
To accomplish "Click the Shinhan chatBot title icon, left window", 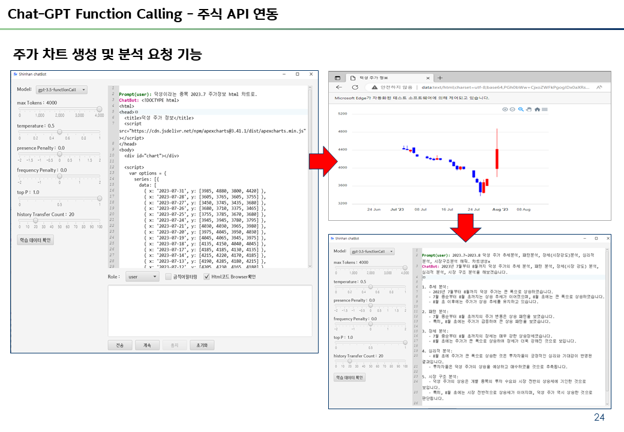I will [x=16, y=74].
